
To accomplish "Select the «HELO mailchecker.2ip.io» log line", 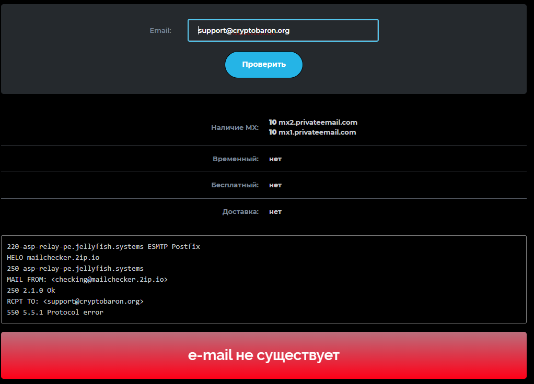I will tap(52, 257).
